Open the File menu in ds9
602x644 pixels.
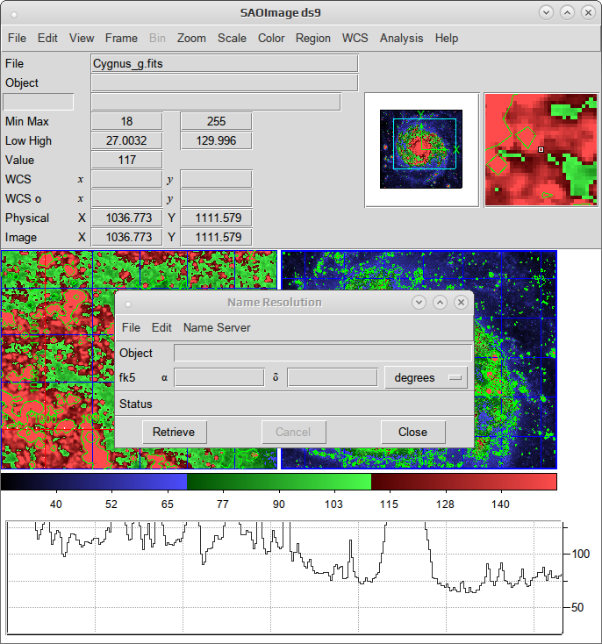[17, 39]
